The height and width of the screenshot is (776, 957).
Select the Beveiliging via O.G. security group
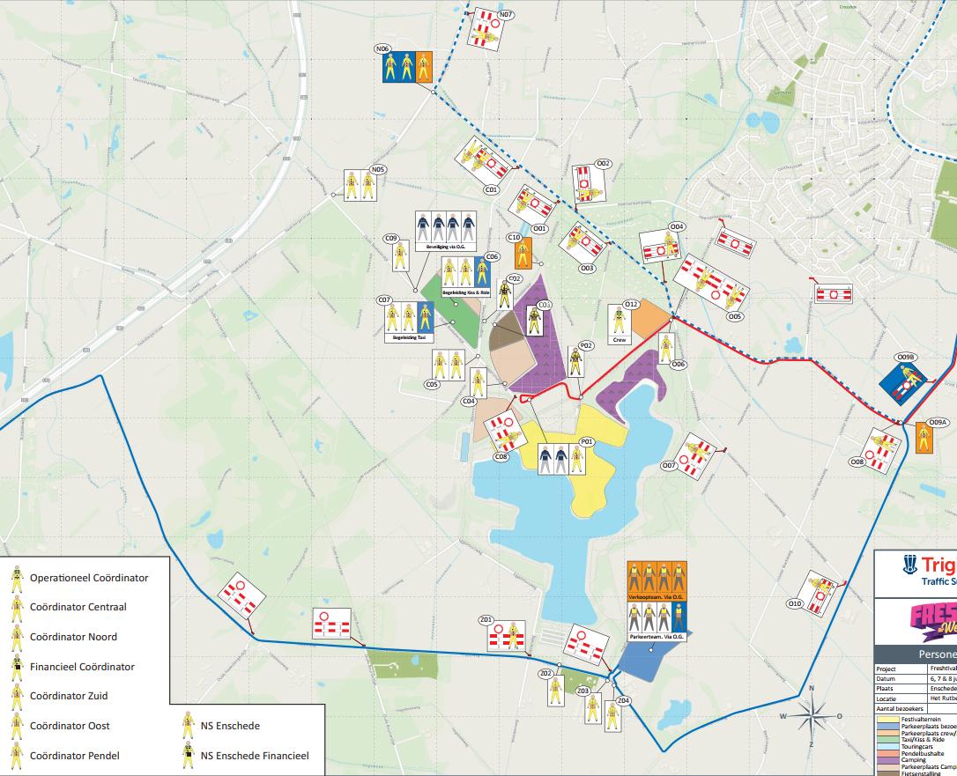point(446,233)
